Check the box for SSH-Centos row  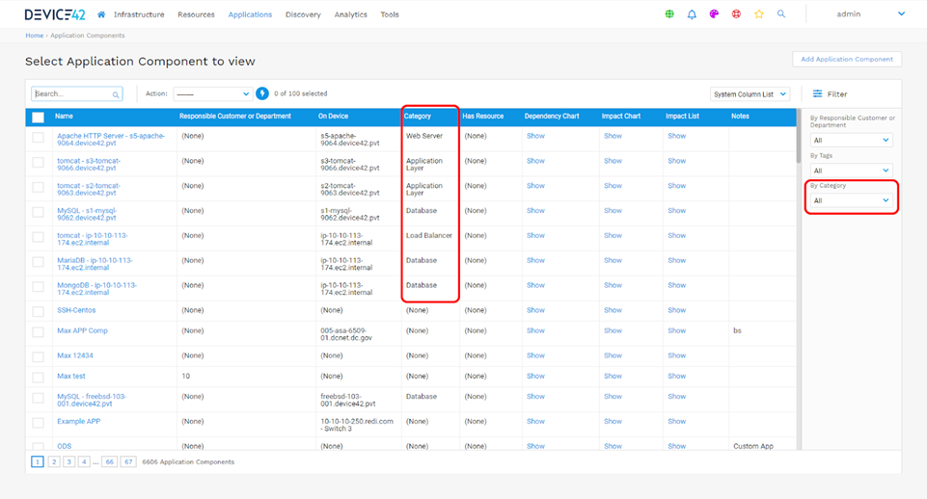38,311
